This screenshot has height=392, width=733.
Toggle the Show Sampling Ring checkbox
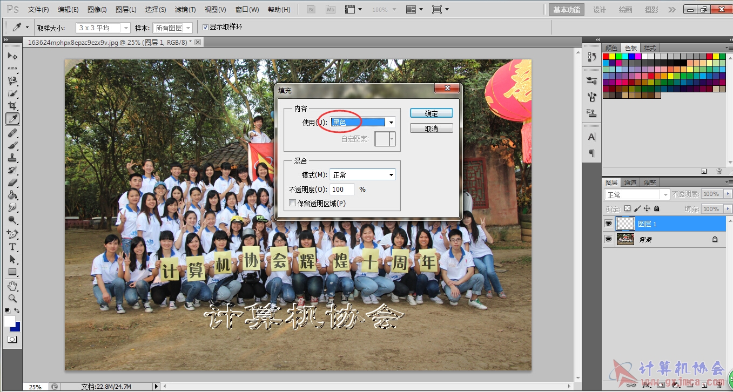pos(205,27)
